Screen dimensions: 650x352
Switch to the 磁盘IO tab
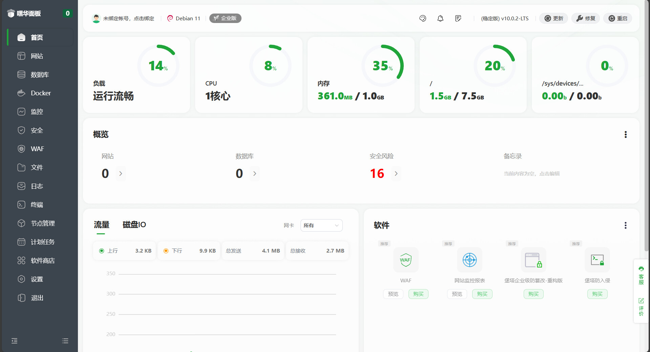tap(134, 225)
